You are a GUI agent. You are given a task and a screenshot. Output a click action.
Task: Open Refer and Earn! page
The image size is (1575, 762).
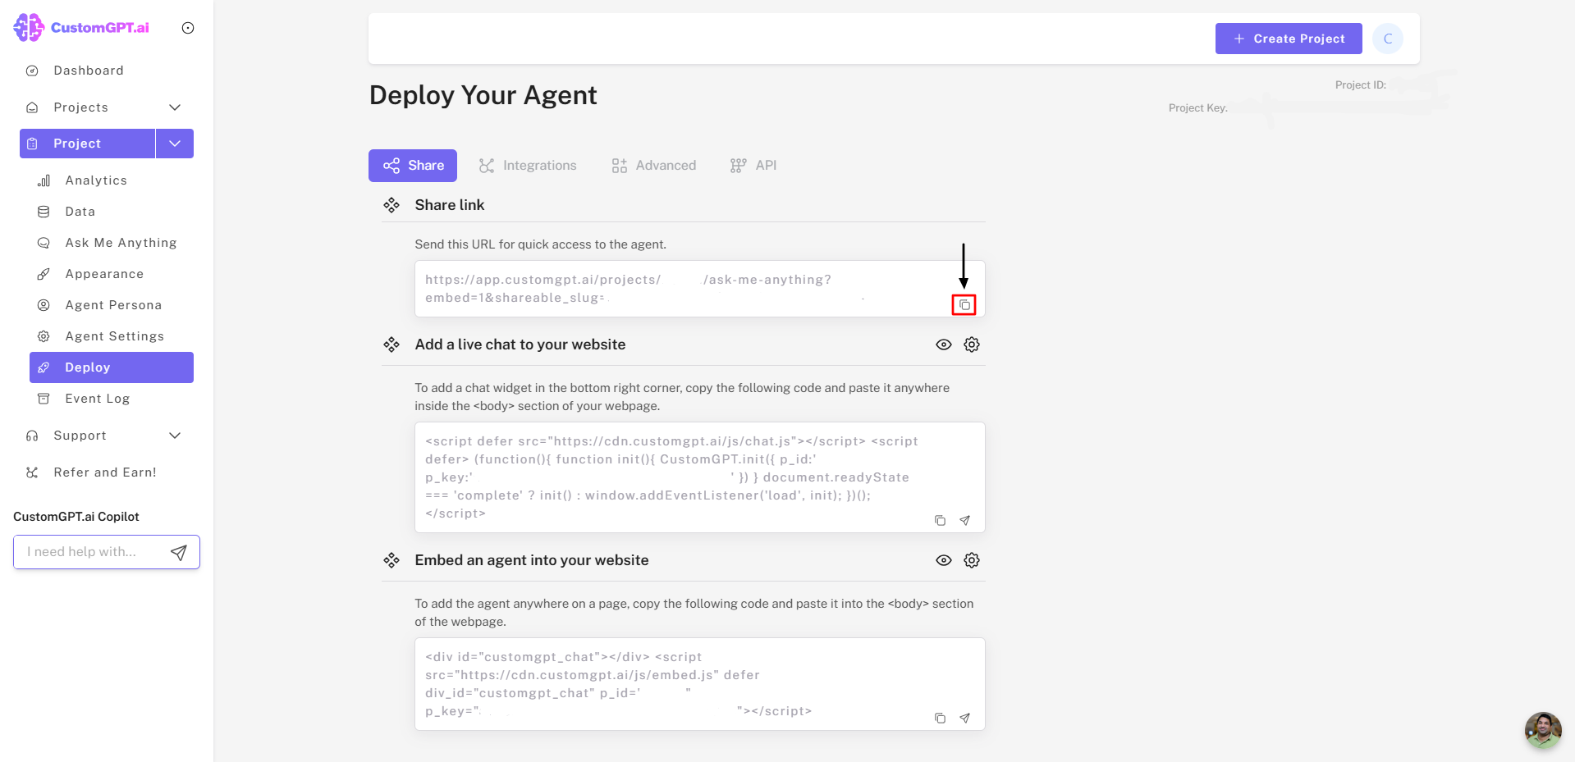[x=105, y=472]
